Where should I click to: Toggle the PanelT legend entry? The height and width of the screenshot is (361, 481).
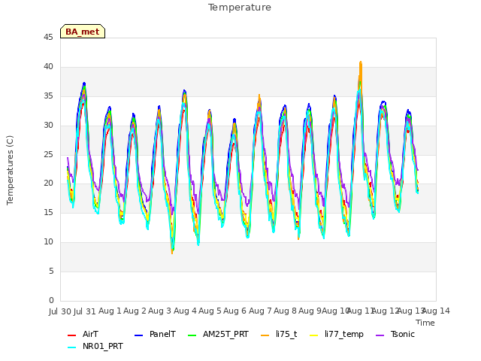tap(156, 334)
